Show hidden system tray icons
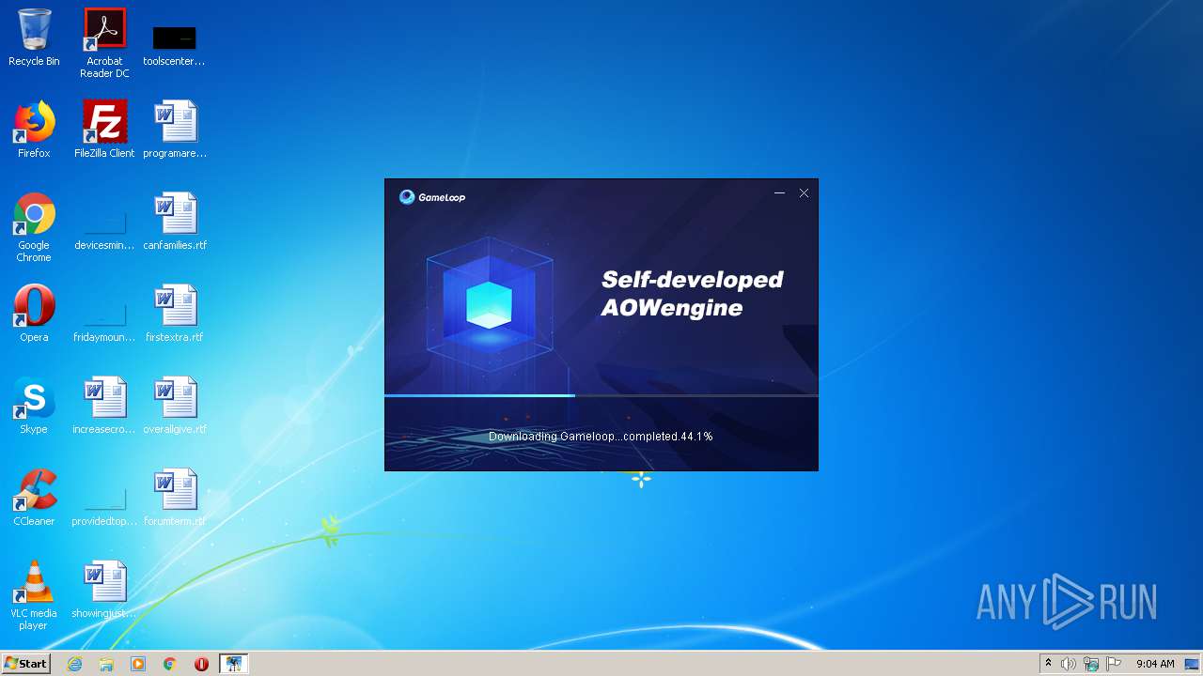The image size is (1203, 676). [1048, 664]
